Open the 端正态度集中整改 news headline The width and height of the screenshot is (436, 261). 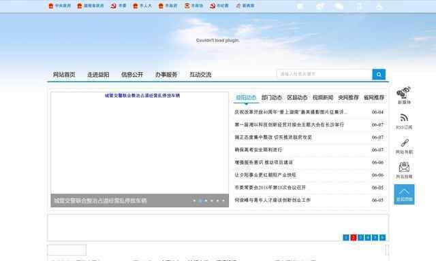coord(273,137)
